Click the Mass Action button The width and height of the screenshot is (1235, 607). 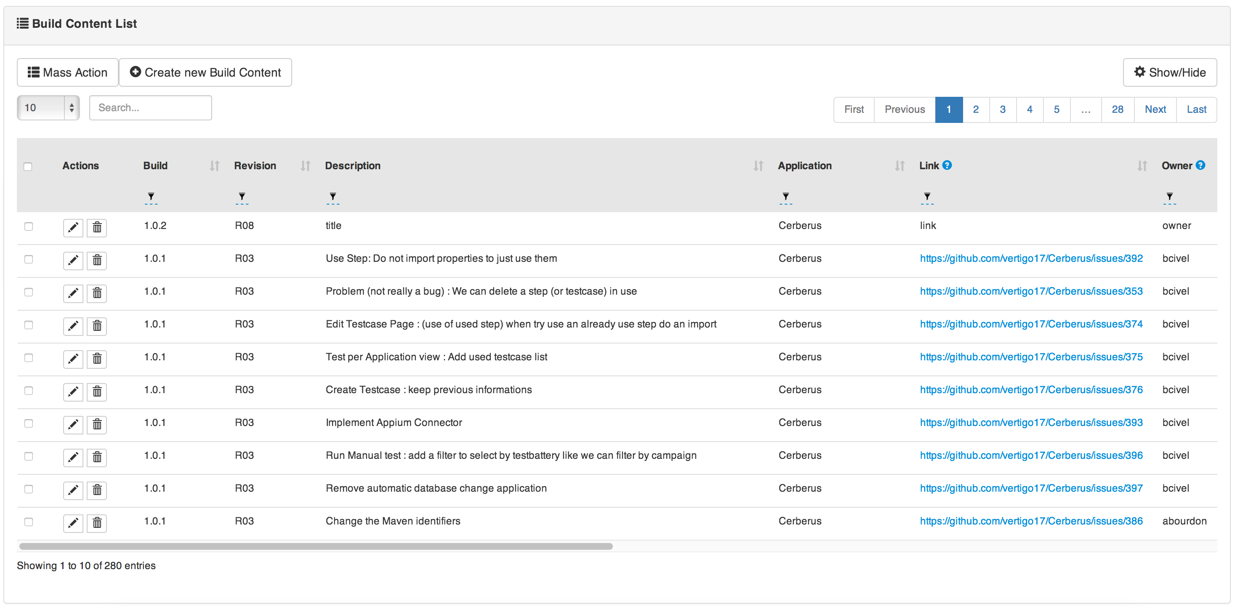pyautogui.click(x=68, y=72)
